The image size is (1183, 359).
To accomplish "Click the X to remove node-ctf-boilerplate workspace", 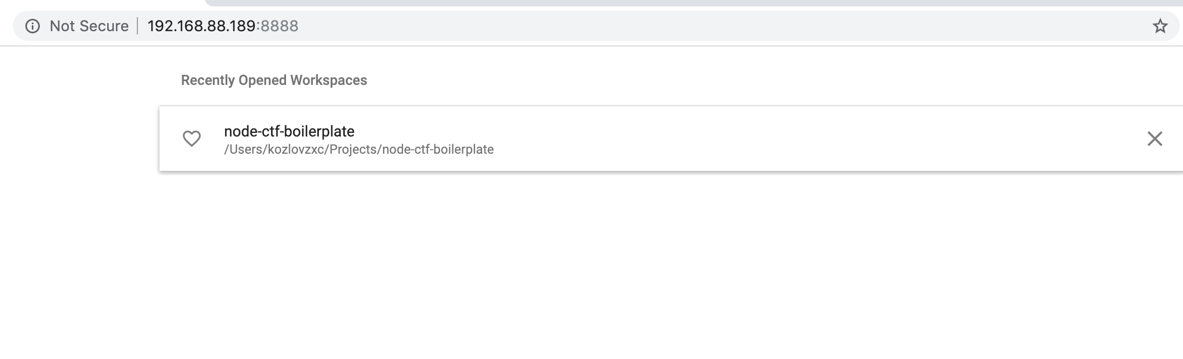I will 1155,139.
